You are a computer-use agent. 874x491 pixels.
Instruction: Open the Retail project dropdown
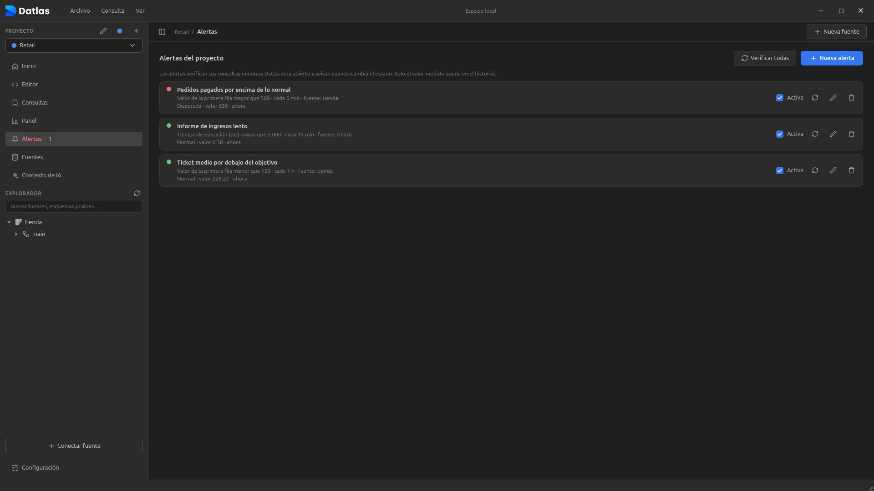(x=74, y=45)
